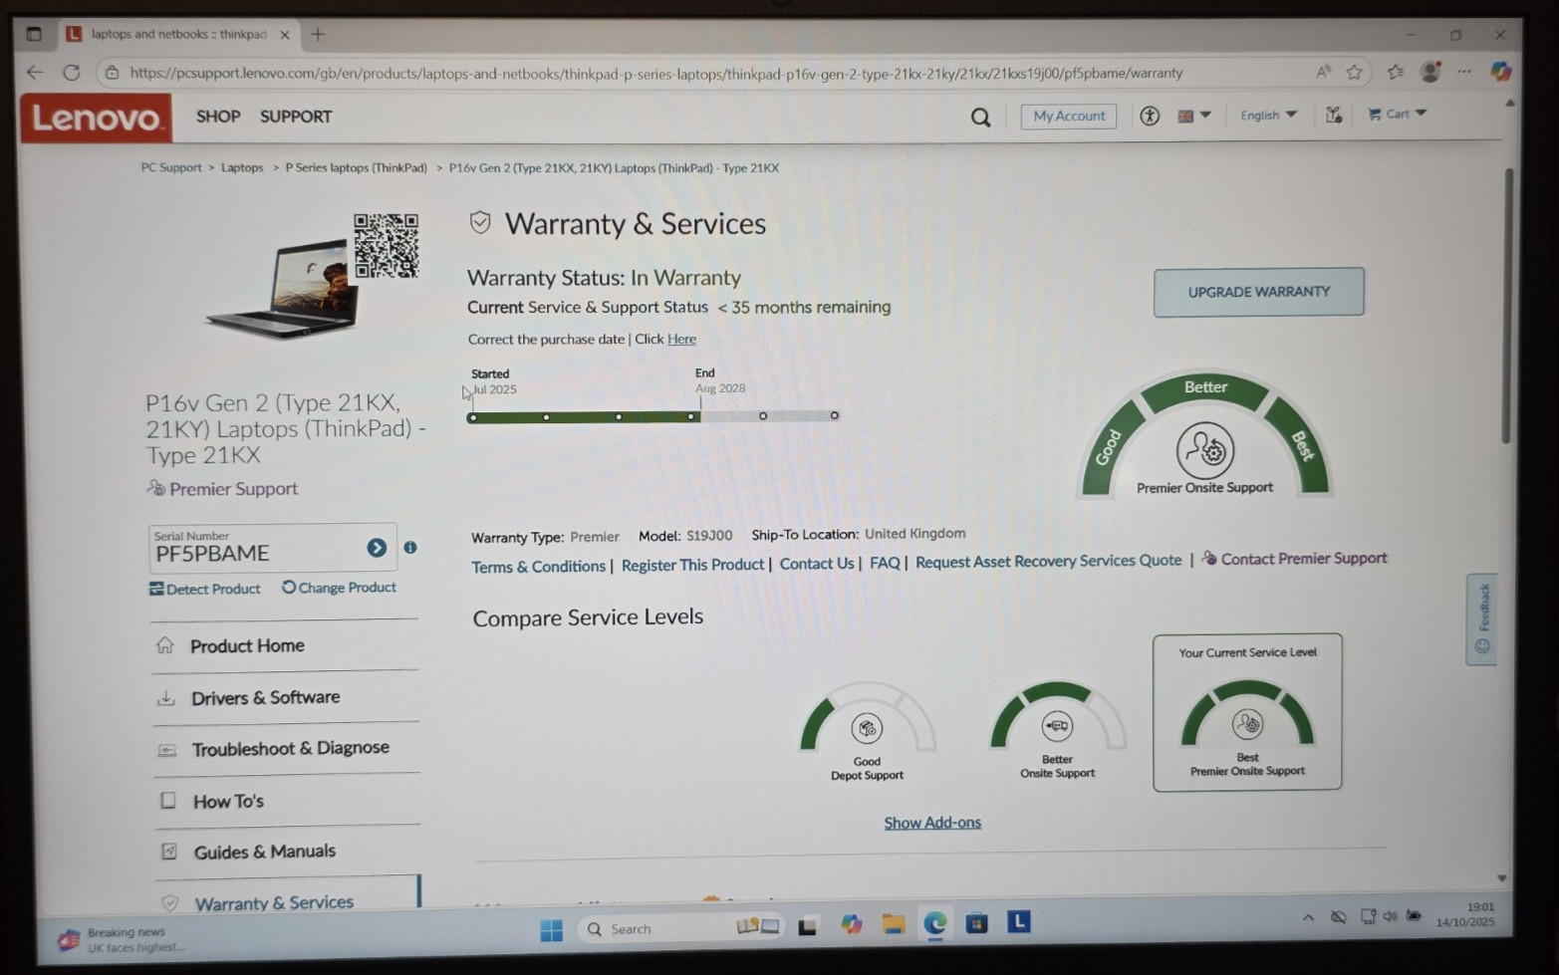Go back with browser back arrow

click(x=35, y=73)
